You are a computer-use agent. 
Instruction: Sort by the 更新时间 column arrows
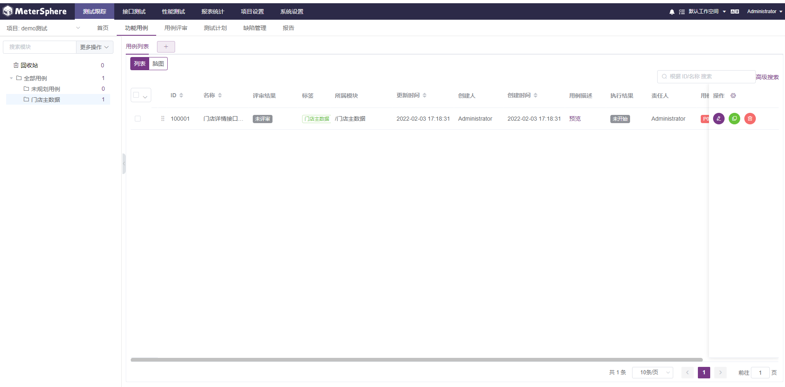[x=425, y=95]
